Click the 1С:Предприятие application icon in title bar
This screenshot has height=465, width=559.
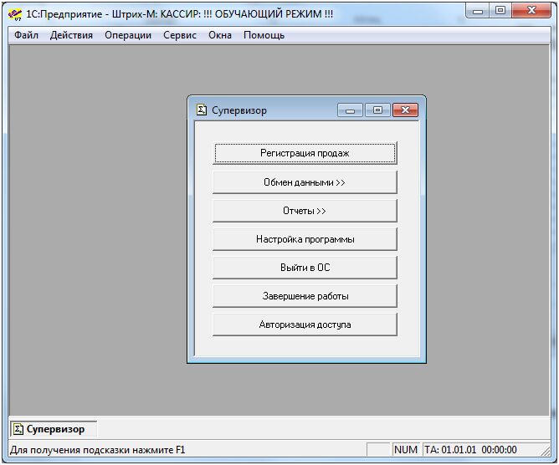tap(15, 14)
